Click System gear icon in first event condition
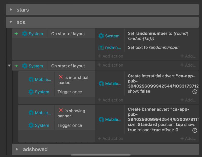Image resolution: width=202 pixels, height=157 pixels. click(24, 34)
